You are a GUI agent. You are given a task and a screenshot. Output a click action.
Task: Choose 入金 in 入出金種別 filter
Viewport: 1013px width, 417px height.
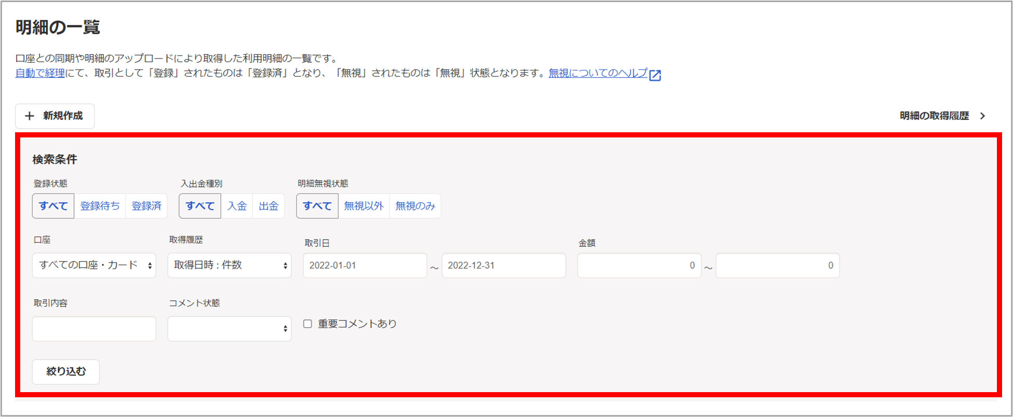pos(237,206)
